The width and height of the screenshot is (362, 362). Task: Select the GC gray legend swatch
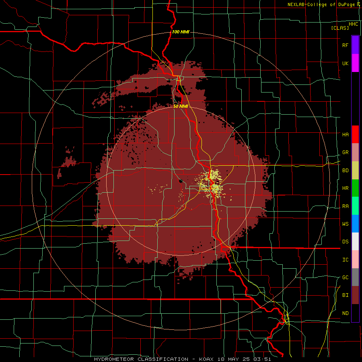point(355,277)
